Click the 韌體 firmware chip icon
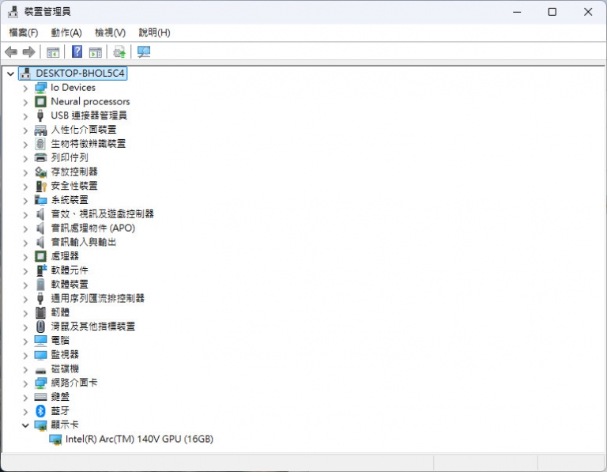The height and width of the screenshot is (472, 607). (x=40, y=312)
